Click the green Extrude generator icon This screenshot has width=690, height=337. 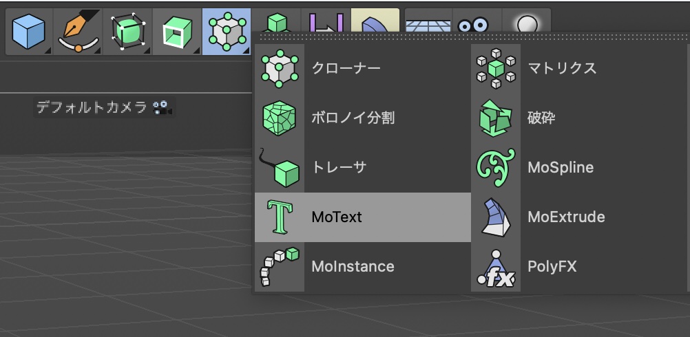point(178,32)
